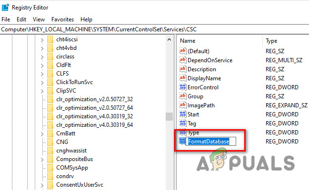Click REG_EXPAND_SZ type of ImagePath
This screenshot has height=190, width=309.
click(286, 105)
